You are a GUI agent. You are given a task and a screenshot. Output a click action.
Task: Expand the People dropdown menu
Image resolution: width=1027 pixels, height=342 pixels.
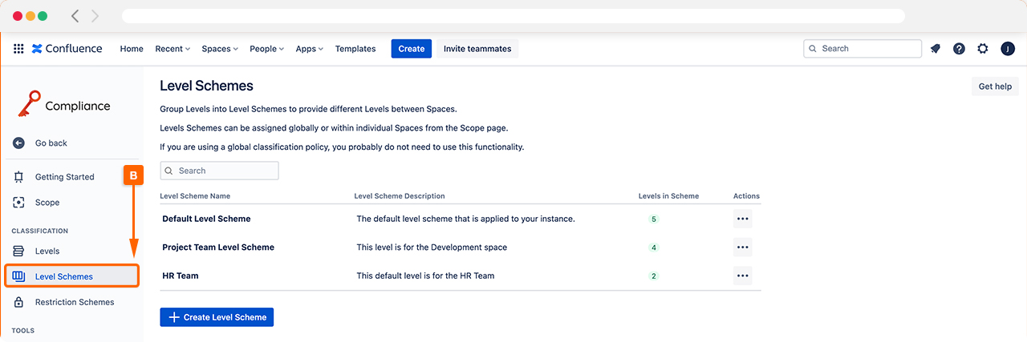[x=267, y=49]
